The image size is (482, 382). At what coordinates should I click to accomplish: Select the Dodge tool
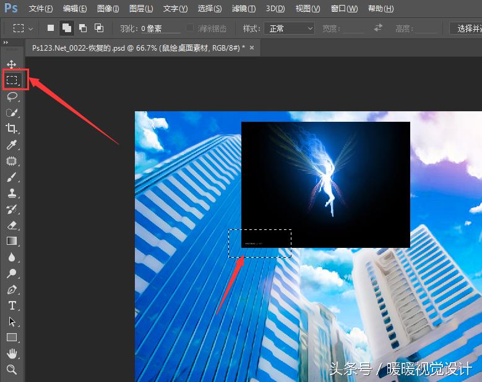(12, 273)
